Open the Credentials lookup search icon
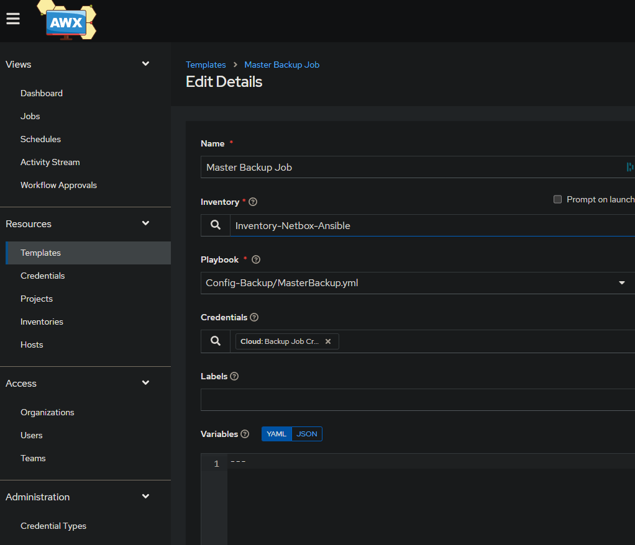This screenshot has height=545, width=635. coord(216,341)
